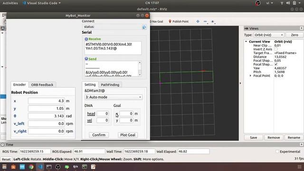Open the PathFinding tab
This screenshot has width=304, height=171.
110,85
